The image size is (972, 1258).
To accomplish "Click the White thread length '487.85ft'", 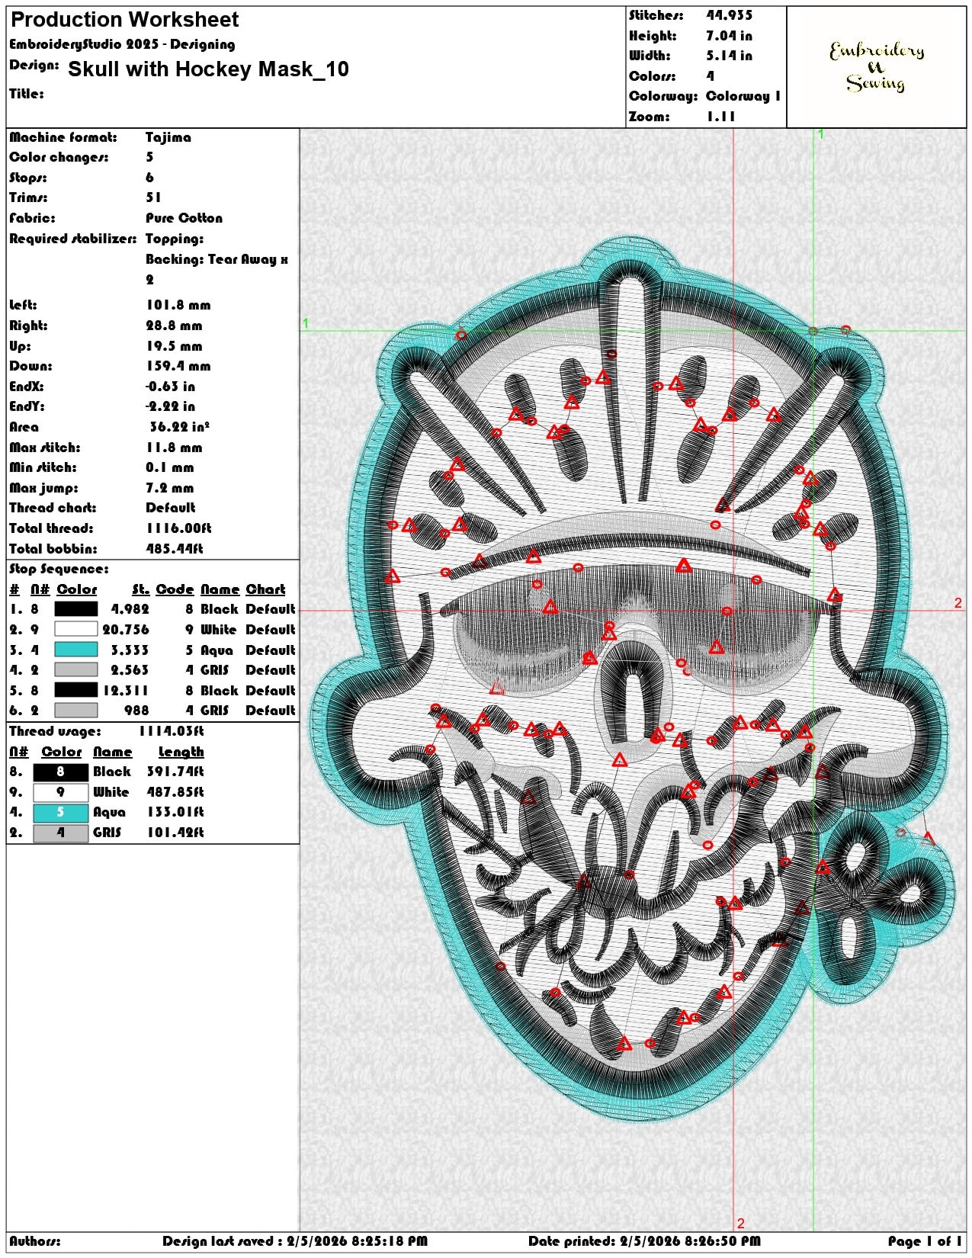I will click(175, 792).
